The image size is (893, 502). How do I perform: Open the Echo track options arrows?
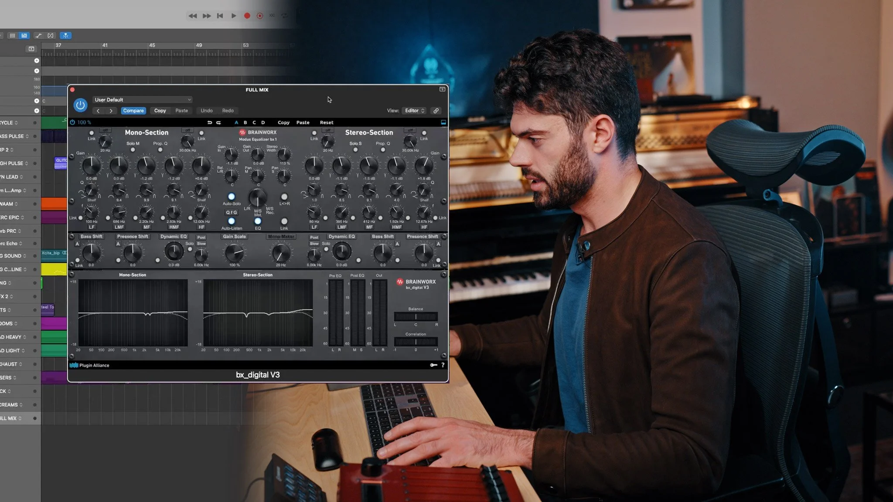point(20,244)
